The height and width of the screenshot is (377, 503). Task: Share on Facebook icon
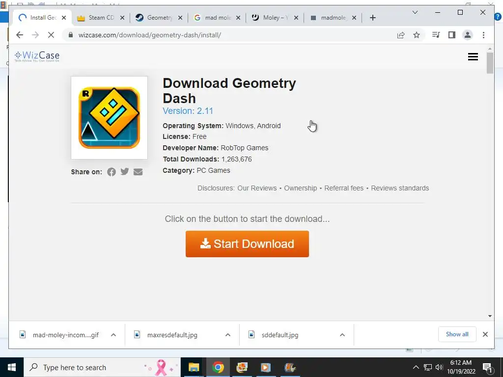click(x=112, y=172)
